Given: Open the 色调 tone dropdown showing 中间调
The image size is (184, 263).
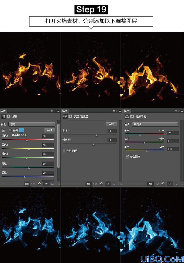Looking at the screenshot, I should (156, 124).
